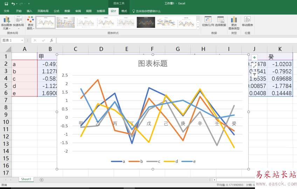Click 更改图表类型 (Change Chart Type)
The image size is (297, 189).
(x=234, y=23)
